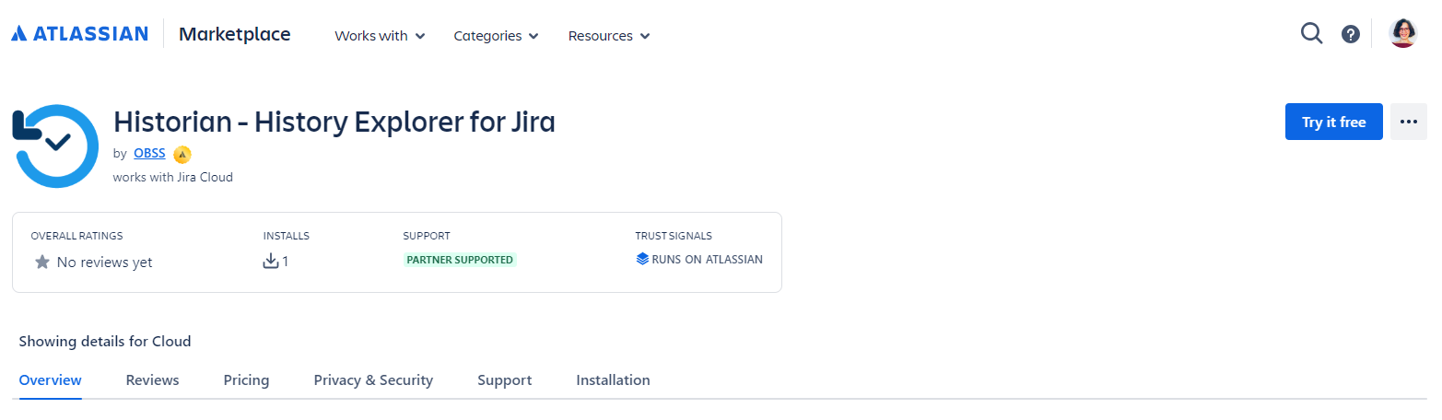The height and width of the screenshot is (420, 1442).
Task: Click the Partner Supported badge
Action: pos(460,260)
